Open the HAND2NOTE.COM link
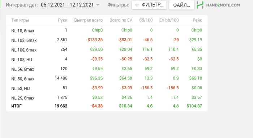Screen dimensions: 253x138 click(x=223, y=5)
